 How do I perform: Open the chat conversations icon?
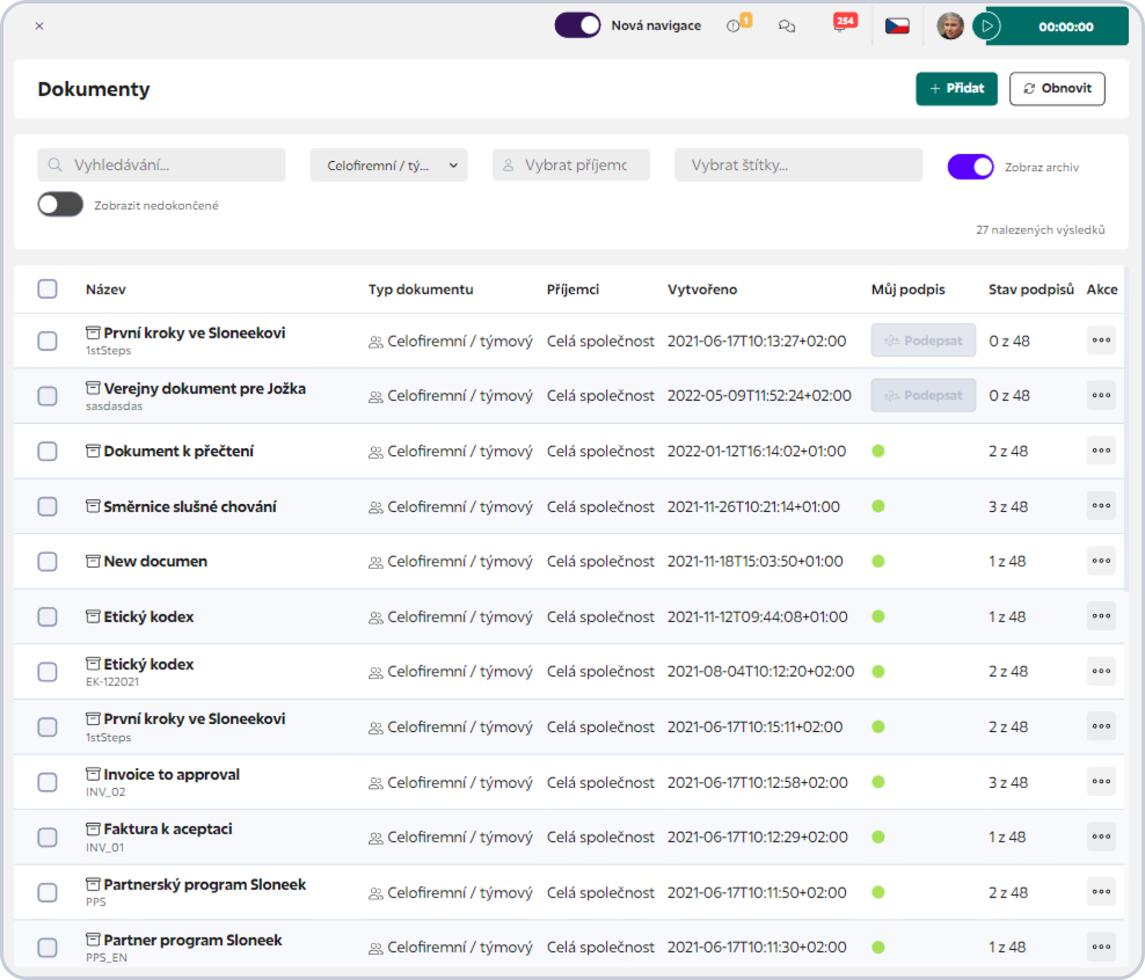[787, 26]
